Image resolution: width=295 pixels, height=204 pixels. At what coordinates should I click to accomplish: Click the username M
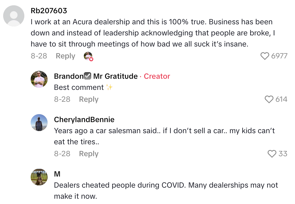57,174
